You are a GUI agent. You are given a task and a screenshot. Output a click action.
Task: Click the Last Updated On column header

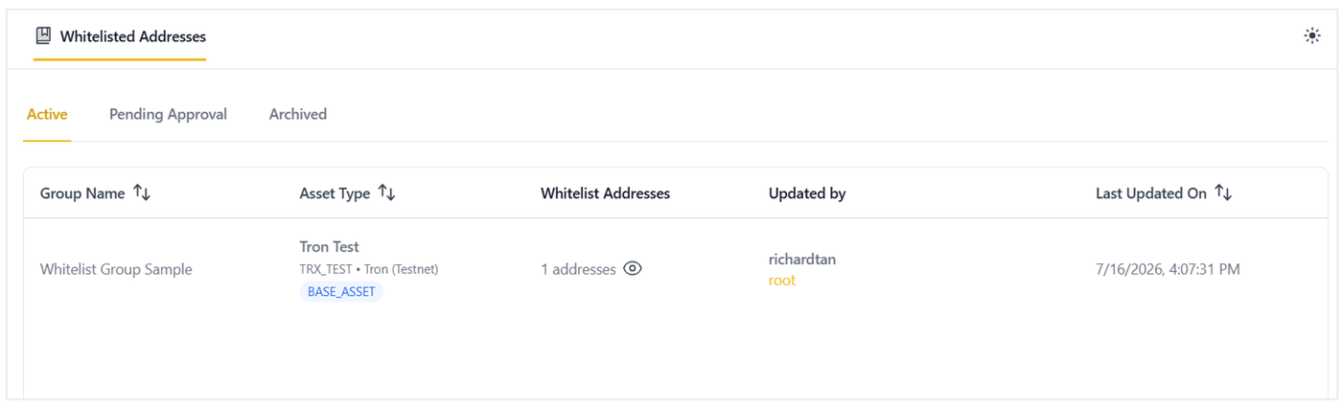[1151, 193]
